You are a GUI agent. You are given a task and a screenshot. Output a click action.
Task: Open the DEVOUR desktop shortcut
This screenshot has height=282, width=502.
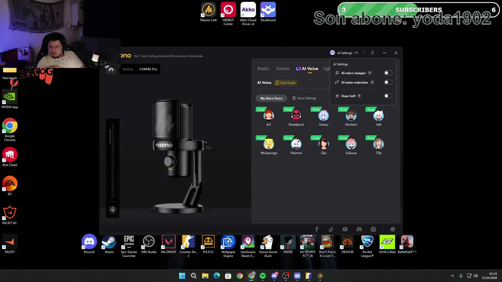pyautogui.click(x=347, y=244)
